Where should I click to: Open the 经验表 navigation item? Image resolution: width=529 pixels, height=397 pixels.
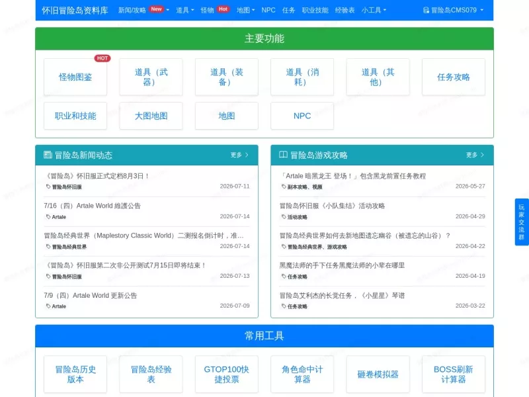pyautogui.click(x=345, y=10)
